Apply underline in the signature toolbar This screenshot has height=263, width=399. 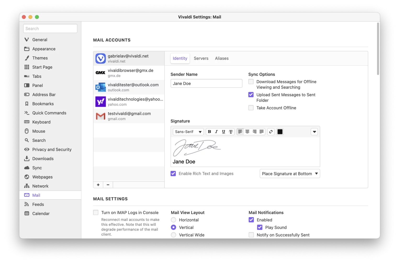[x=223, y=132]
